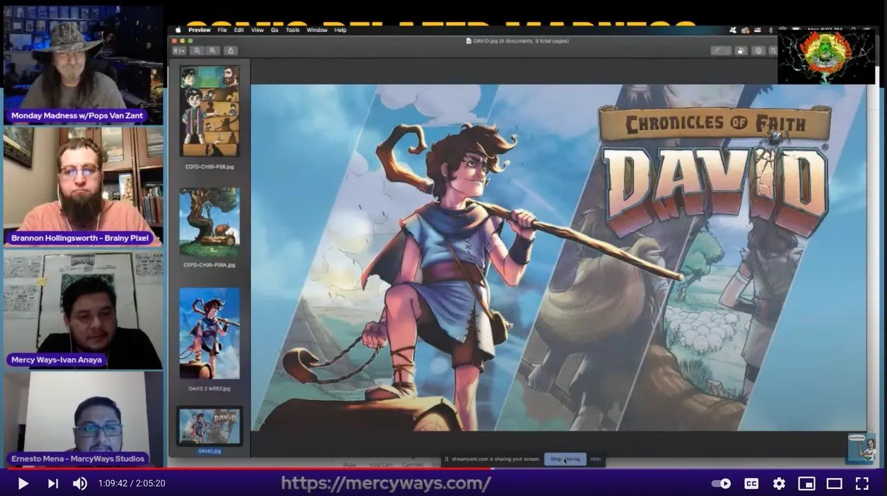Screen dimensions: 887x496
Task: Click the zoom out magnifier in Preview
Action: tap(197, 51)
